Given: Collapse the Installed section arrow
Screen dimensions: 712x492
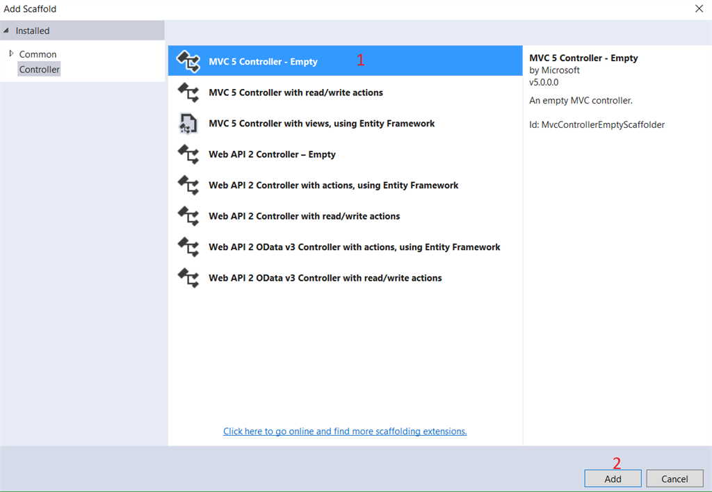Looking at the screenshot, I should [x=6, y=31].
